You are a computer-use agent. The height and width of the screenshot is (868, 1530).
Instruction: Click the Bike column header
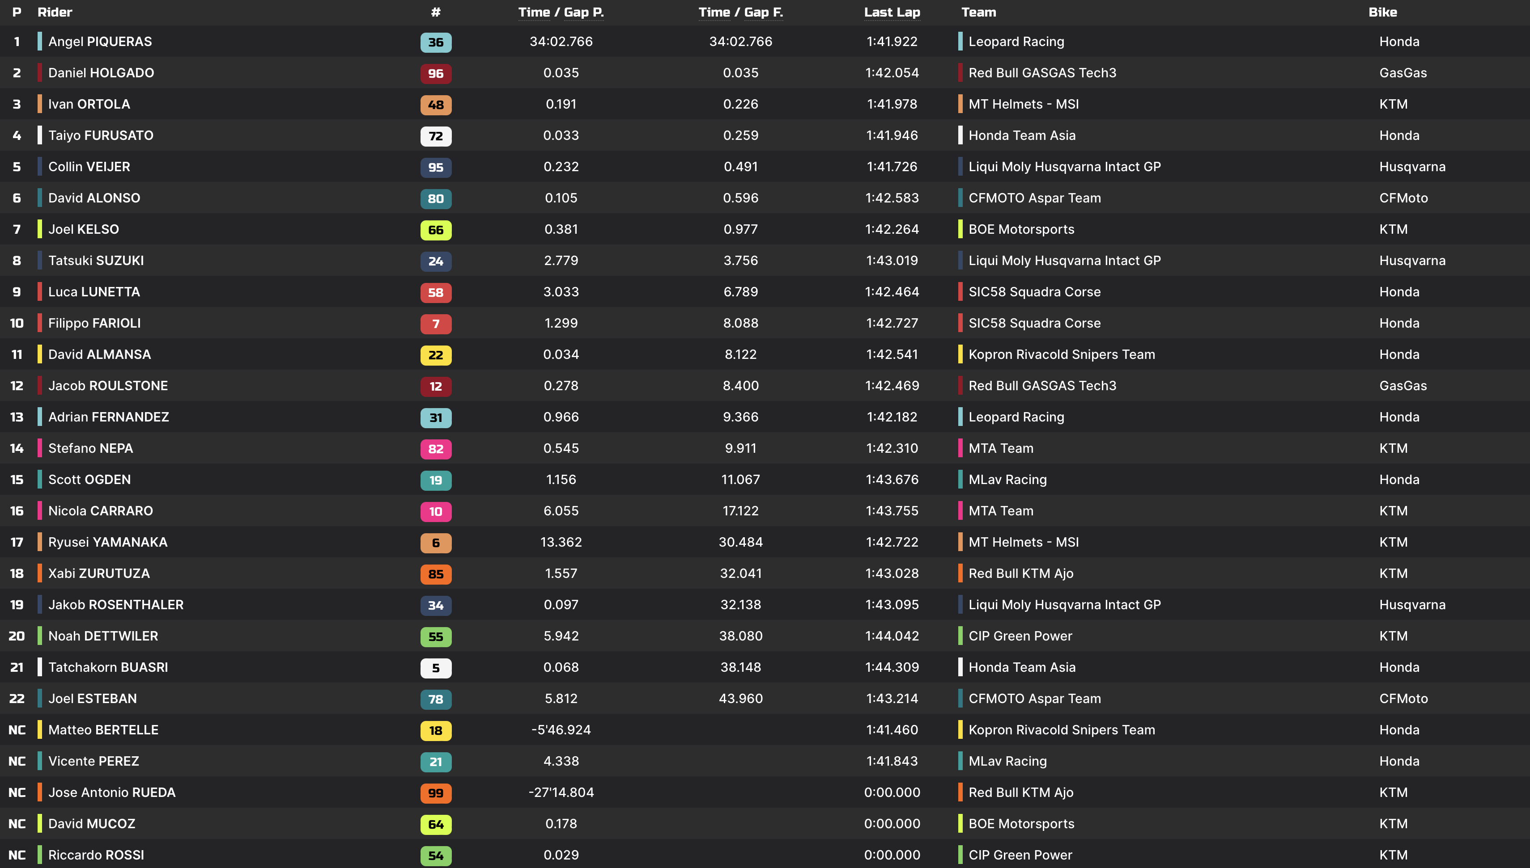(x=1382, y=13)
